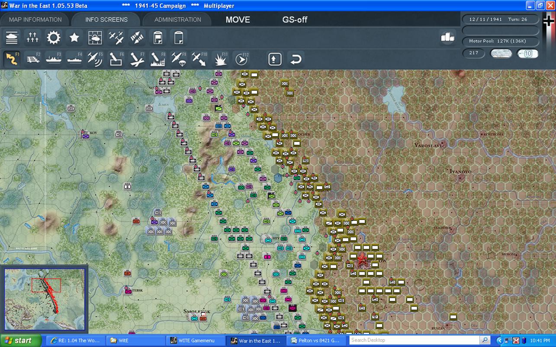Click the star victory screen icon
The image size is (556, 347).
pos(74,38)
